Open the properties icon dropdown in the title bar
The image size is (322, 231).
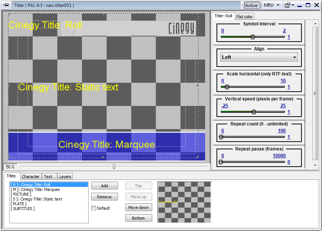(289, 5)
